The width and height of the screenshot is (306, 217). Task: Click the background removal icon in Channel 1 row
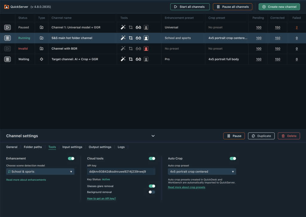[x=146, y=27]
